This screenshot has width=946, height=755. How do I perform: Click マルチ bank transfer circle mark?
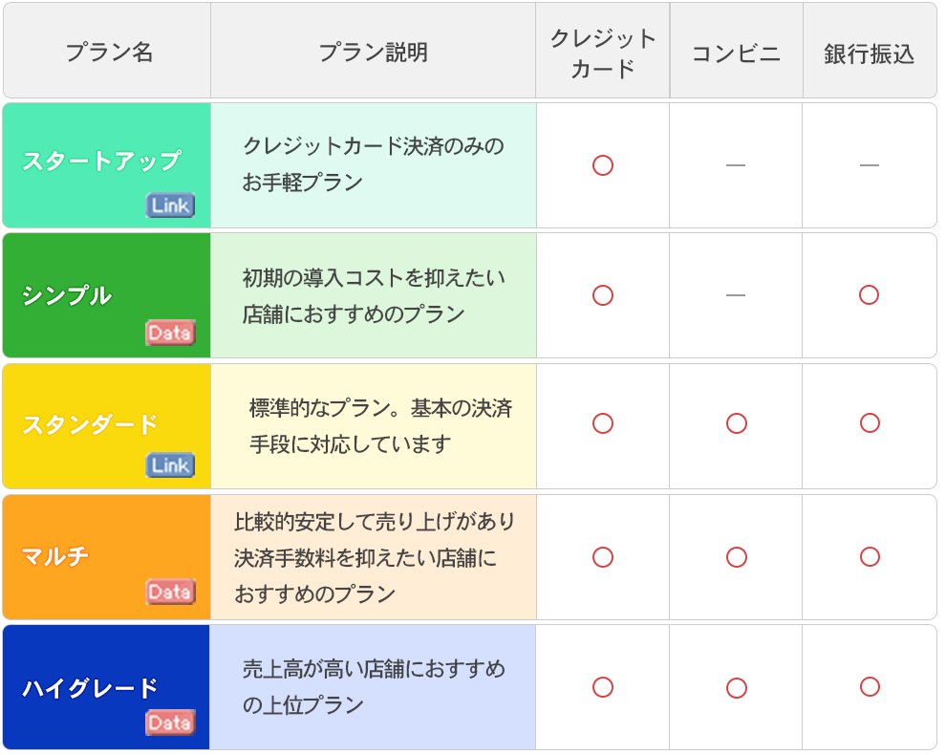click(x=869, y=556)
